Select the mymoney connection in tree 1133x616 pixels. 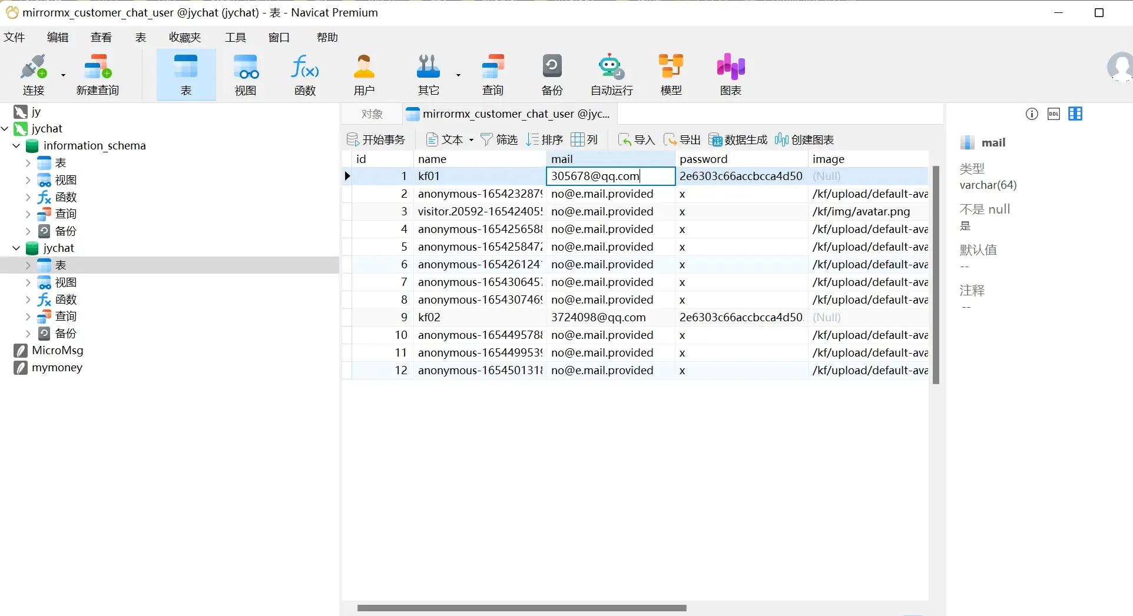tap(57, 368)
